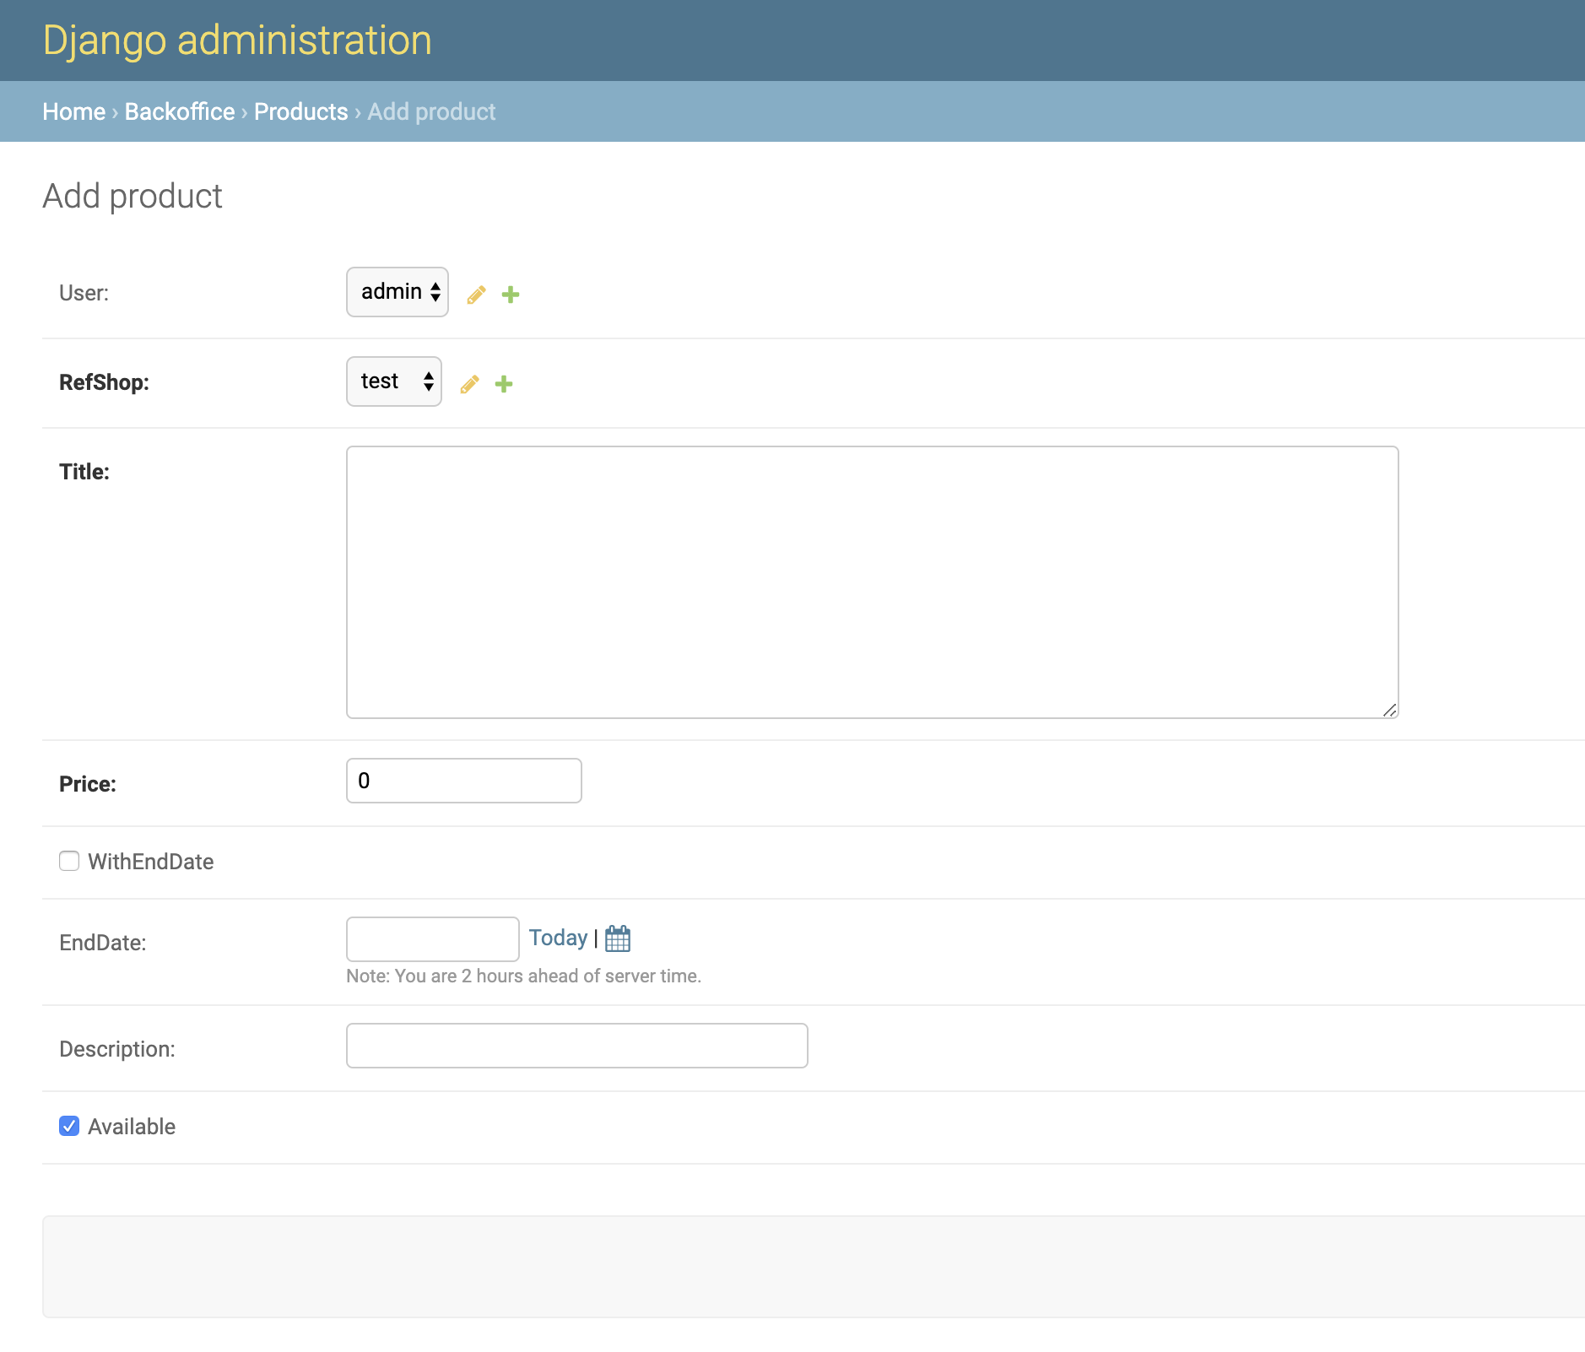
Task: Enable the WithEndDate checkbox
Action: [x=69, y=861]
